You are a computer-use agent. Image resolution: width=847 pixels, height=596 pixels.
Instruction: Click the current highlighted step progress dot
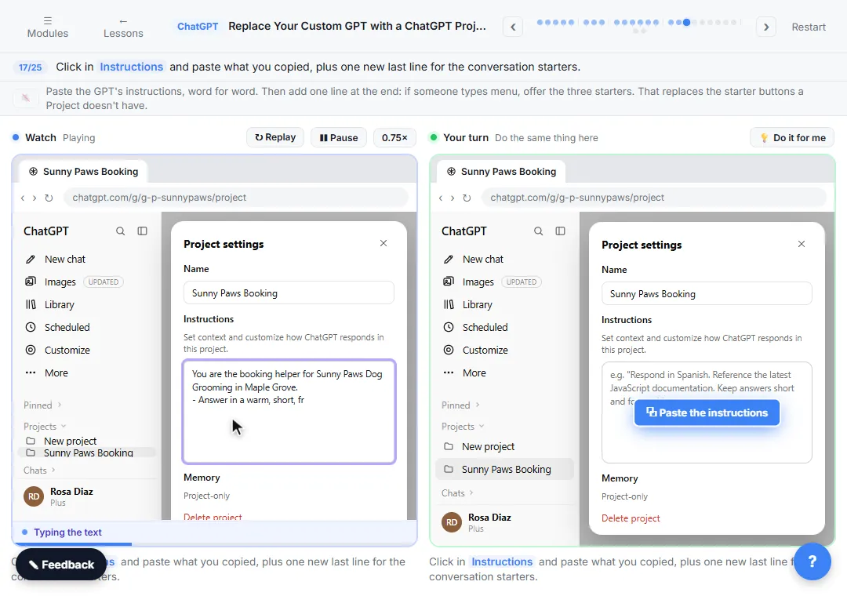686,22
